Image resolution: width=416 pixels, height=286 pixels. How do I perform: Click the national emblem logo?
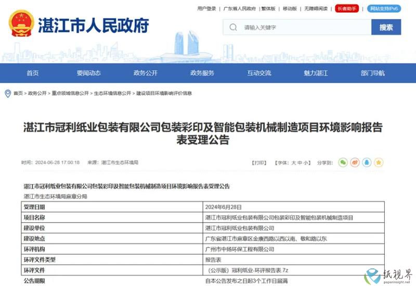click(21, 23)
